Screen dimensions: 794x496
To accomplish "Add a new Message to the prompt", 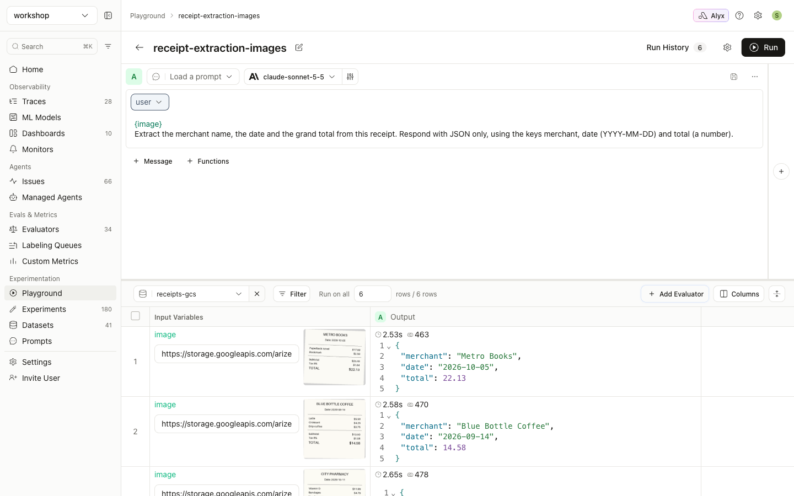I will point(153,161).
